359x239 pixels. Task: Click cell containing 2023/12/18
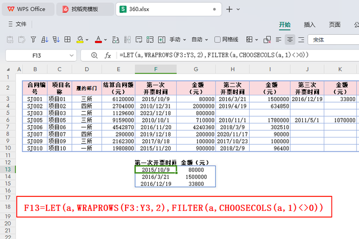click(156, 113)
